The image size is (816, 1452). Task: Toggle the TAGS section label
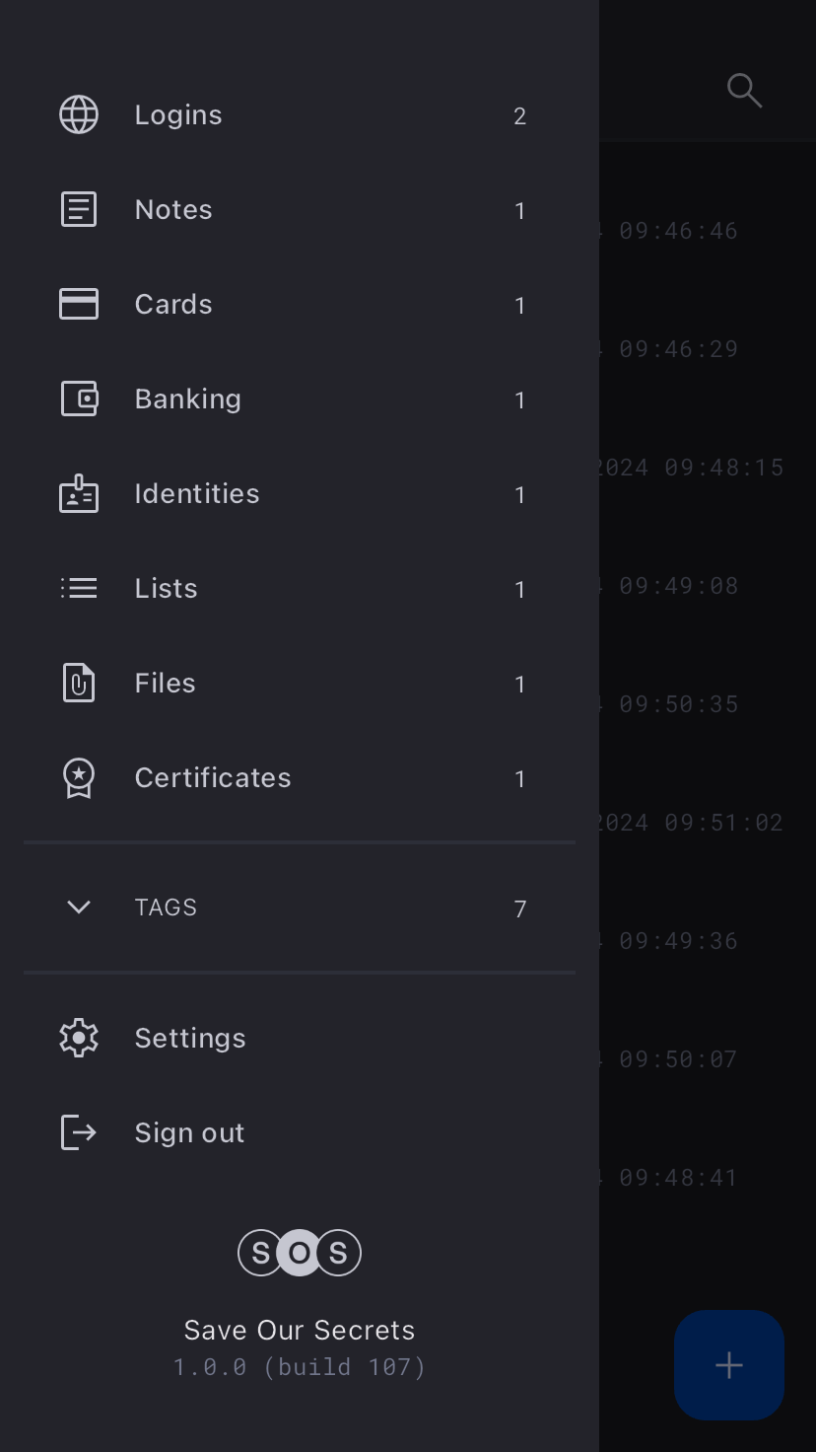[166, 907]
